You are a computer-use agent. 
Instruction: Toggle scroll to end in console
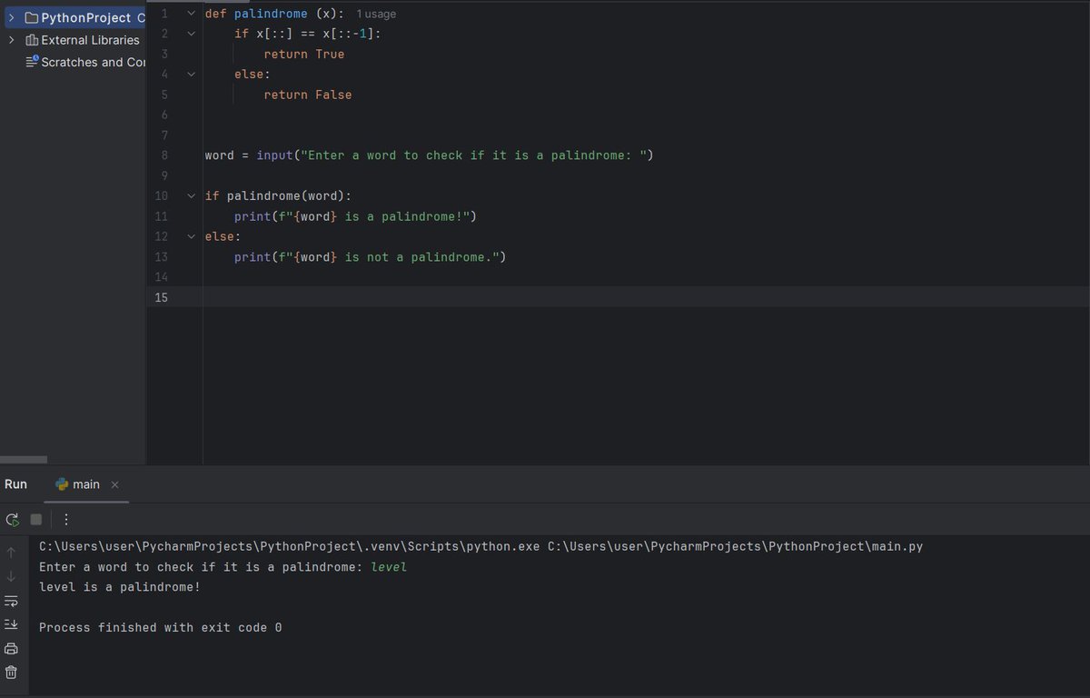[x=12, y=623]
